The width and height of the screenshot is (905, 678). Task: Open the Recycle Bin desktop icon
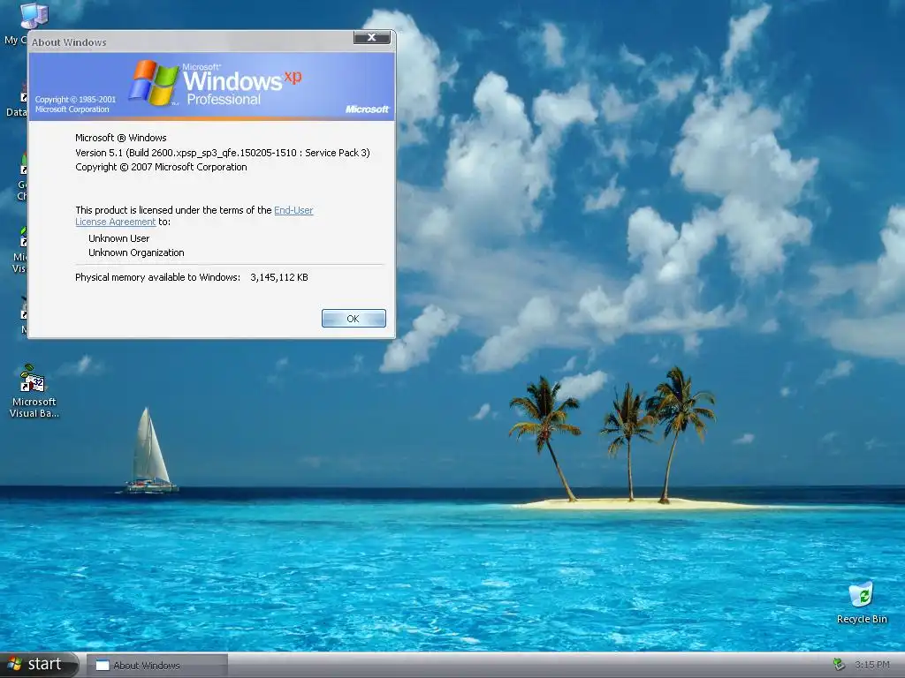pos(862,603)
